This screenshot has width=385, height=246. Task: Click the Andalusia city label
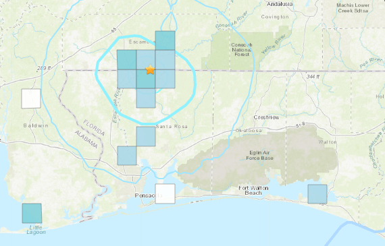click(x=280, y=4)
